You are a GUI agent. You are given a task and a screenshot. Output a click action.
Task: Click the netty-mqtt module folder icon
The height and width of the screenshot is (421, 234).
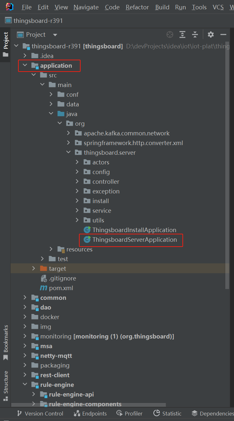35,356
